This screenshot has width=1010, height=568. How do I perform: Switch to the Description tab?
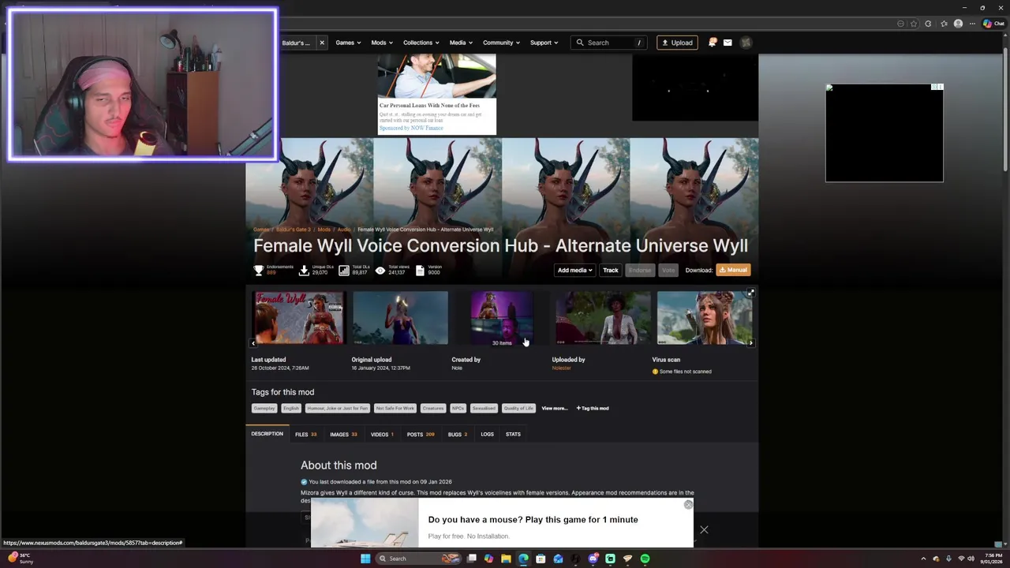point(267,434)
